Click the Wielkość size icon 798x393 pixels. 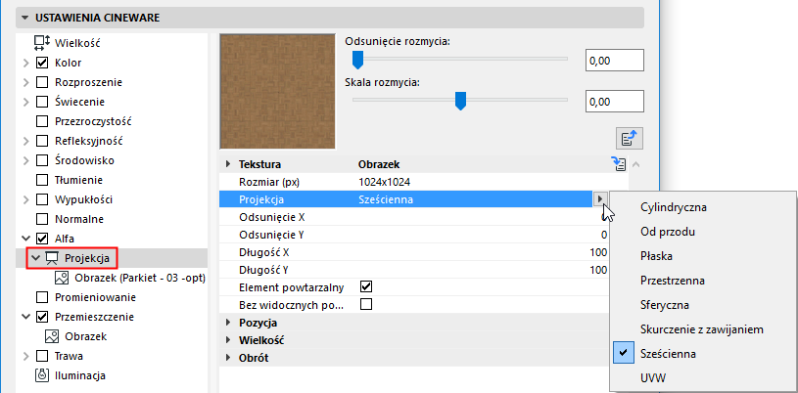[42, 43]
